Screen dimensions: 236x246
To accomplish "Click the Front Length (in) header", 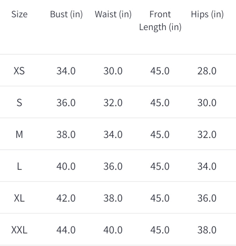I will [160, 21].
